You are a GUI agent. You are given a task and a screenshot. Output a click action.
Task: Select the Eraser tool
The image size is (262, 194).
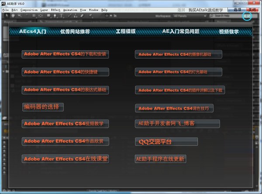point(82,16)
